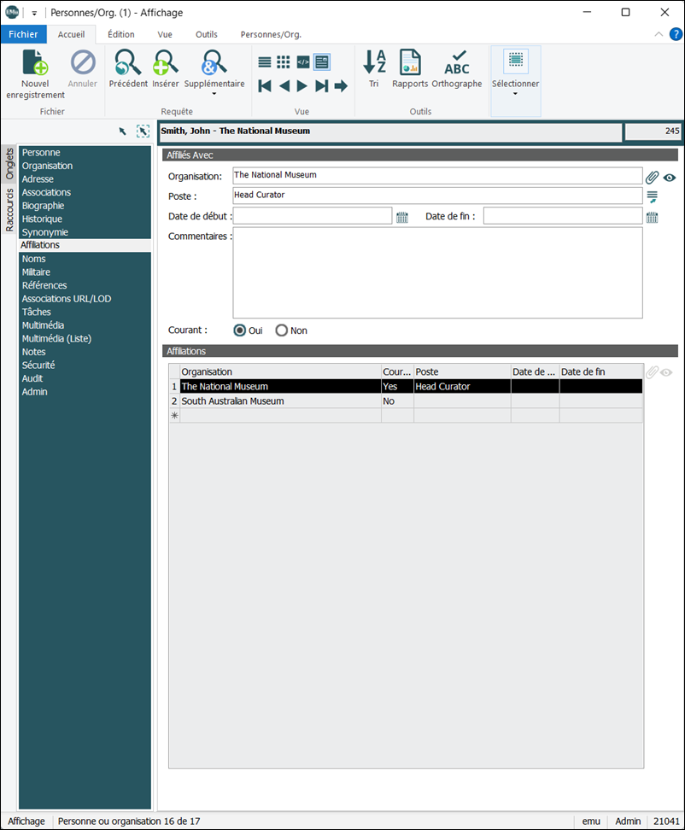The width and height of the screenshot is (685, 830).
Task: Switch to the Édition ribbon tab
Action: pos(120,34)
